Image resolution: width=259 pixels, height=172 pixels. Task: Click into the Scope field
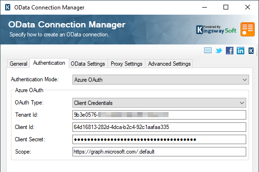point(159,152)
